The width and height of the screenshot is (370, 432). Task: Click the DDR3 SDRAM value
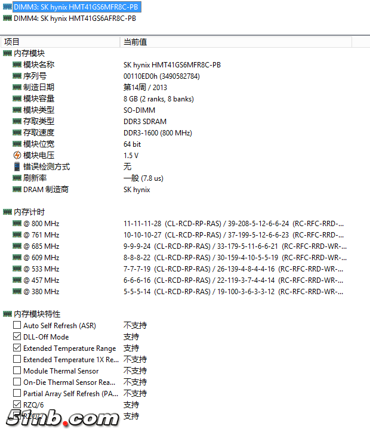(x=145, y=122)
